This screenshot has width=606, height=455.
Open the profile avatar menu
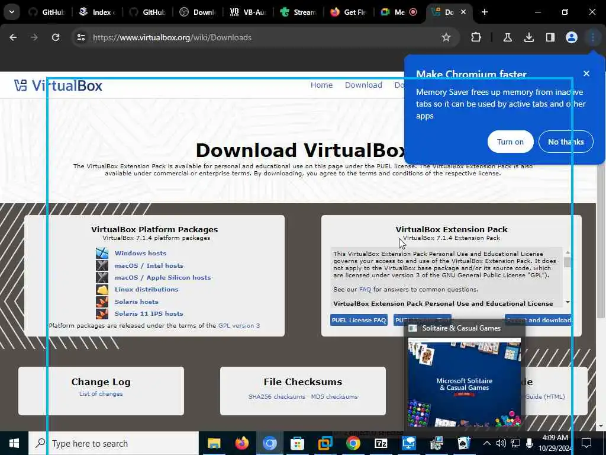[571, 37]
